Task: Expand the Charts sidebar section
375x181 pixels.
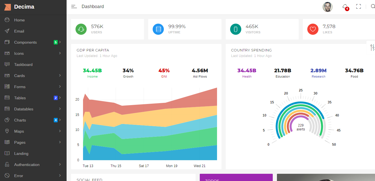Action: coord(20,120)
